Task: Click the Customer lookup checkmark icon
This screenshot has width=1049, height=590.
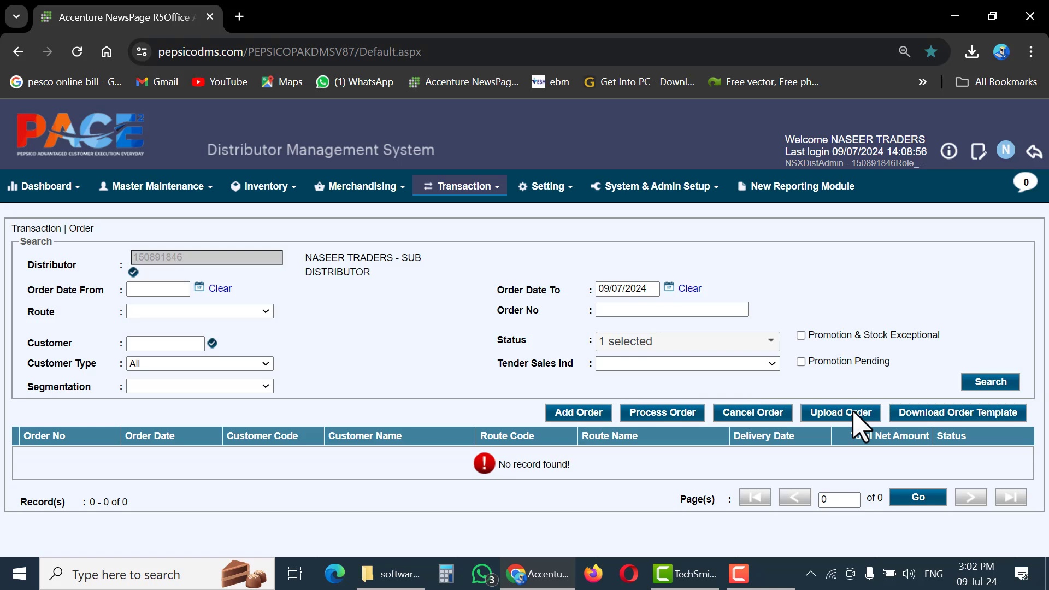Action: point(213,343)
